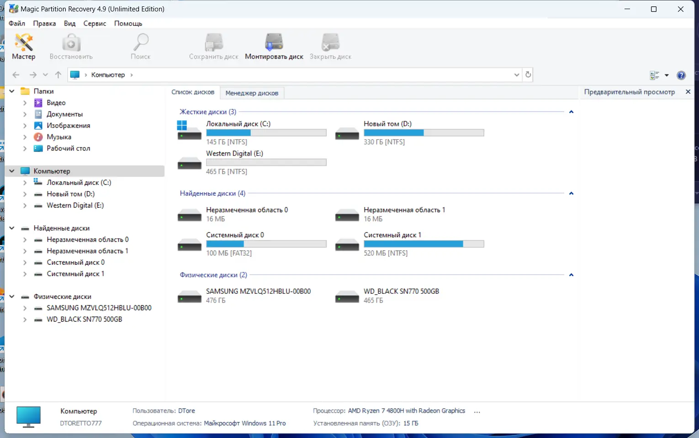Click the navigate up arrow icon
699x438 pixels.
coord(58,75)
